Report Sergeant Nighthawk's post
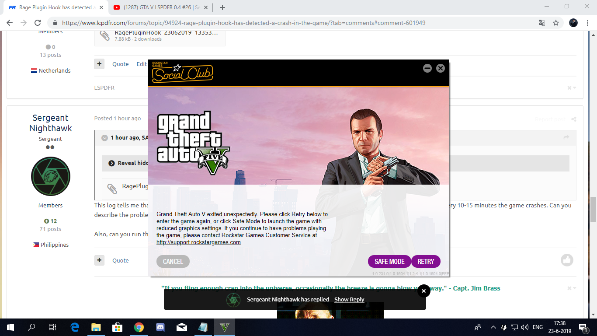Screen dimensions: 597x336 (x=550, y=119)
